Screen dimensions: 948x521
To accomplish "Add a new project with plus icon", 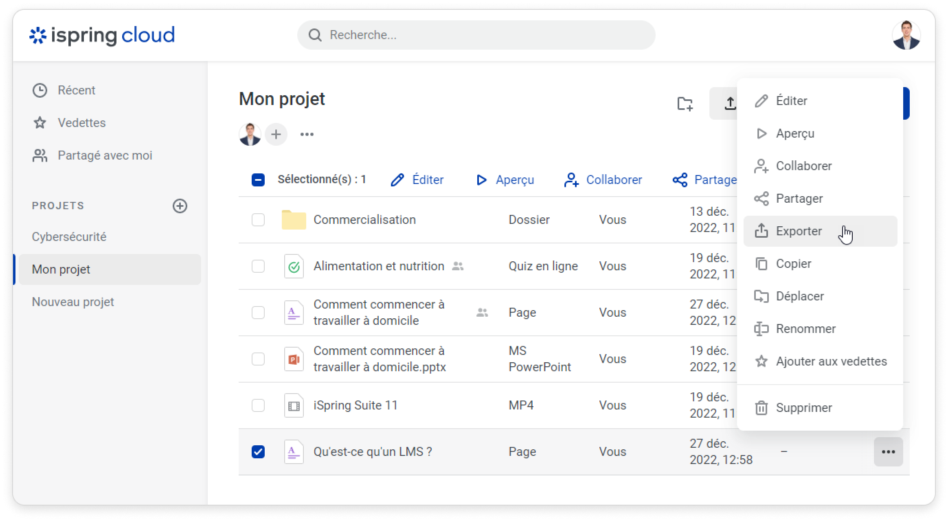I will [180, 206].
